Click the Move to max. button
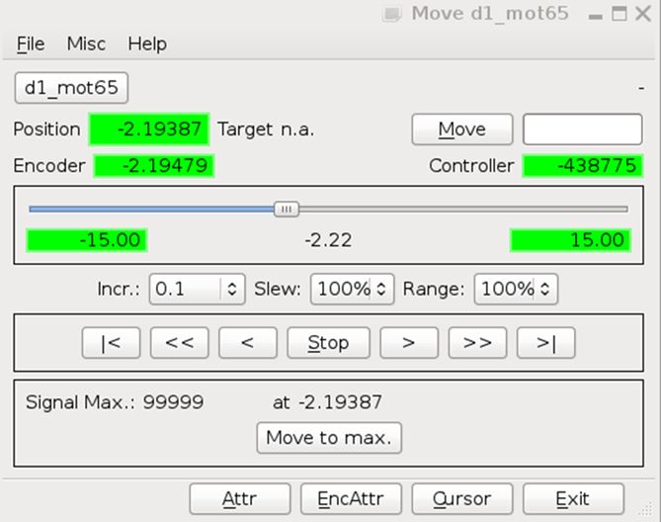Viewport: 661px width, 522px height. (329, 438)
